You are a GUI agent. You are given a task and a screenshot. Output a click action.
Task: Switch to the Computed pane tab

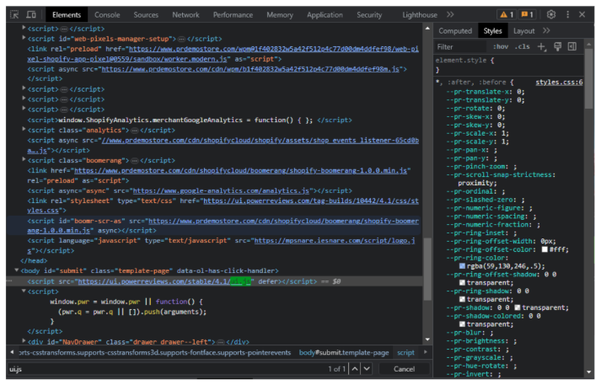point(455,31)
